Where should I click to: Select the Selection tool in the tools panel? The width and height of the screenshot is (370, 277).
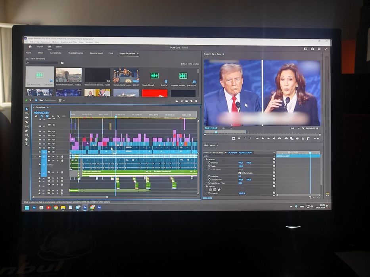click(27, 109)
